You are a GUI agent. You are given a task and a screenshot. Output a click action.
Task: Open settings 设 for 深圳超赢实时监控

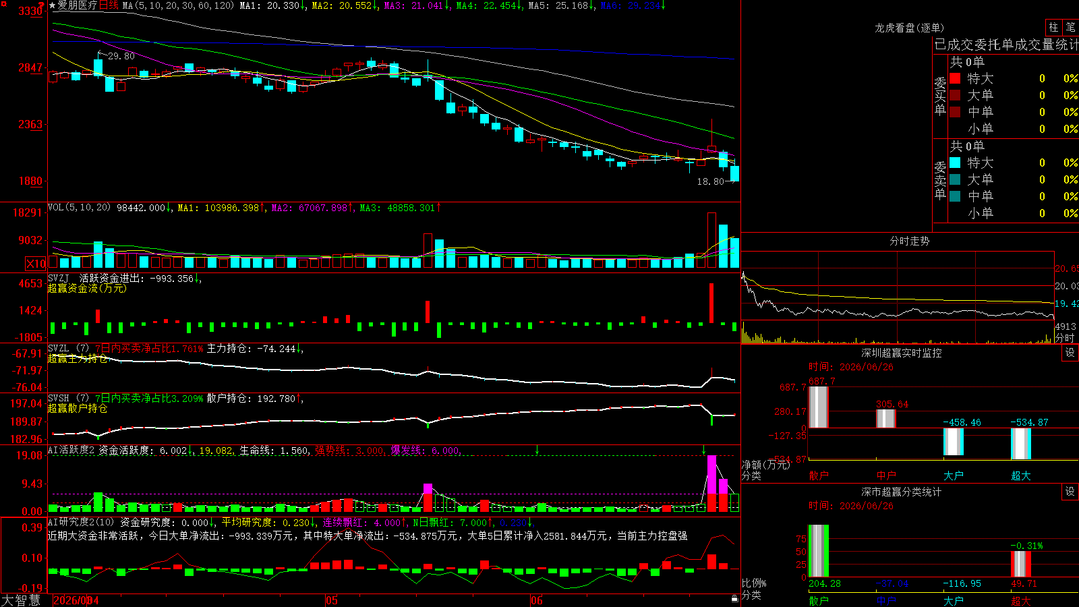[1070, 353]
